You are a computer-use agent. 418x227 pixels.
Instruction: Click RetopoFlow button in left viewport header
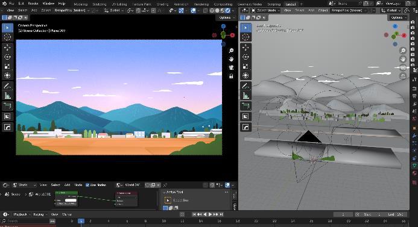pos(72,10)
